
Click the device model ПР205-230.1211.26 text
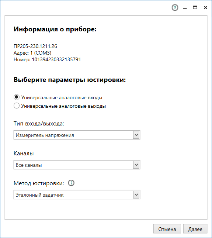(35, 46)
